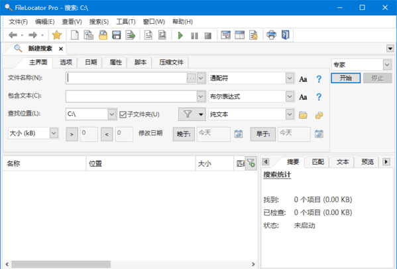The width and height of the screenshot is (397, 269).
Task: Click the printer icon
Action: point(271,35)
